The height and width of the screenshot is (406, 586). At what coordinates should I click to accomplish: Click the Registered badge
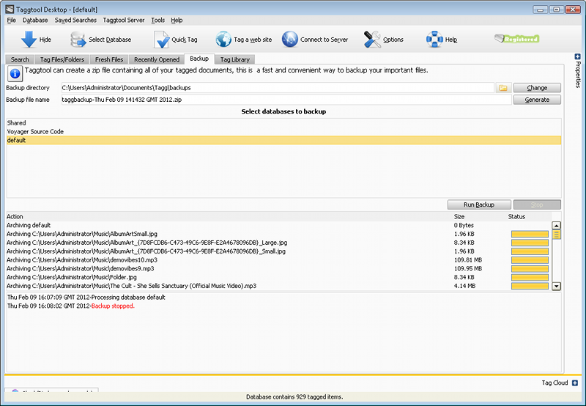click(517, 39)
